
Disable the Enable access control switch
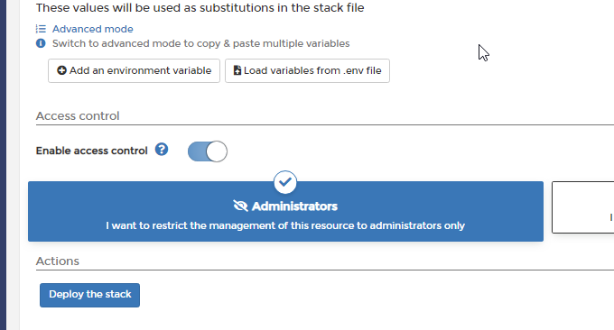click(208, 151)
